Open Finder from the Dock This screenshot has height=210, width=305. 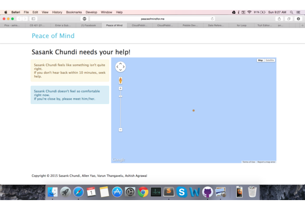[53, 192]
